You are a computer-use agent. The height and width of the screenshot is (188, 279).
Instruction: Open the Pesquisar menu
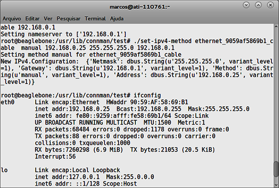point(68,19)
